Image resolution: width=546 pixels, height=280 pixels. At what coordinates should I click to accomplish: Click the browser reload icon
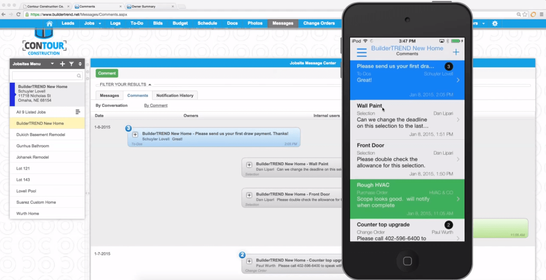(18, 14)
